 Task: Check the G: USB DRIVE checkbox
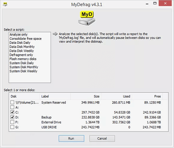[x=12, y=127]
